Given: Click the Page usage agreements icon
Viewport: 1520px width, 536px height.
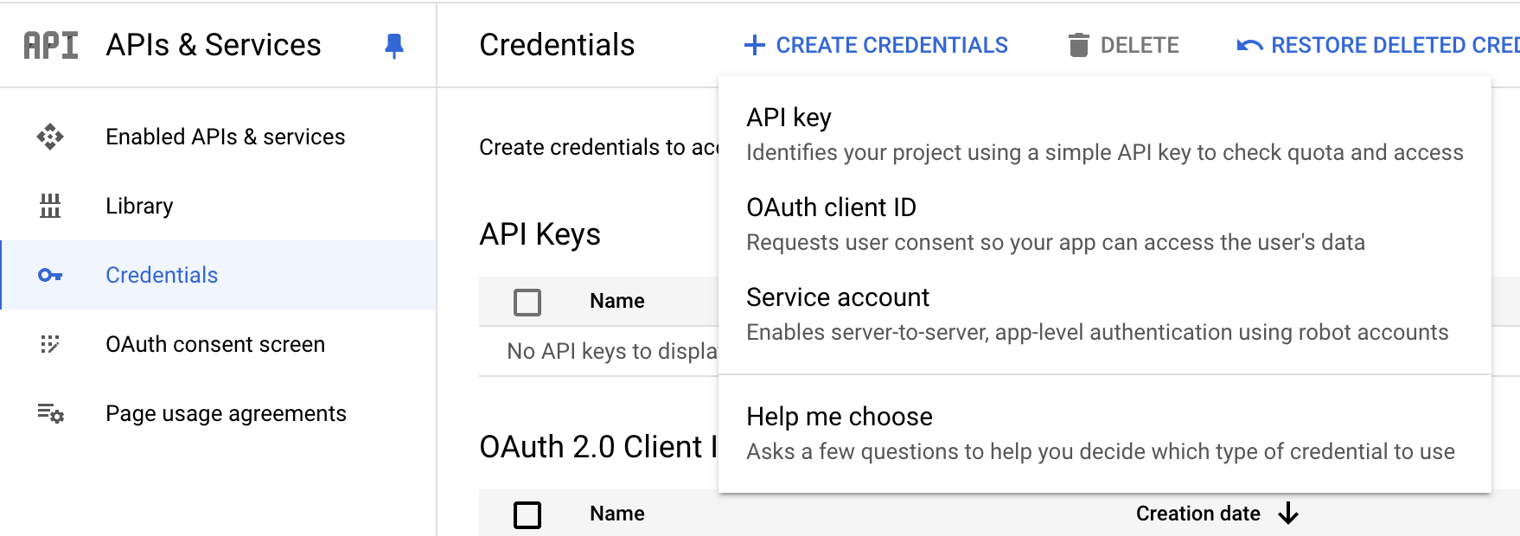Looking at the screenshot, I should coord(50,413).
